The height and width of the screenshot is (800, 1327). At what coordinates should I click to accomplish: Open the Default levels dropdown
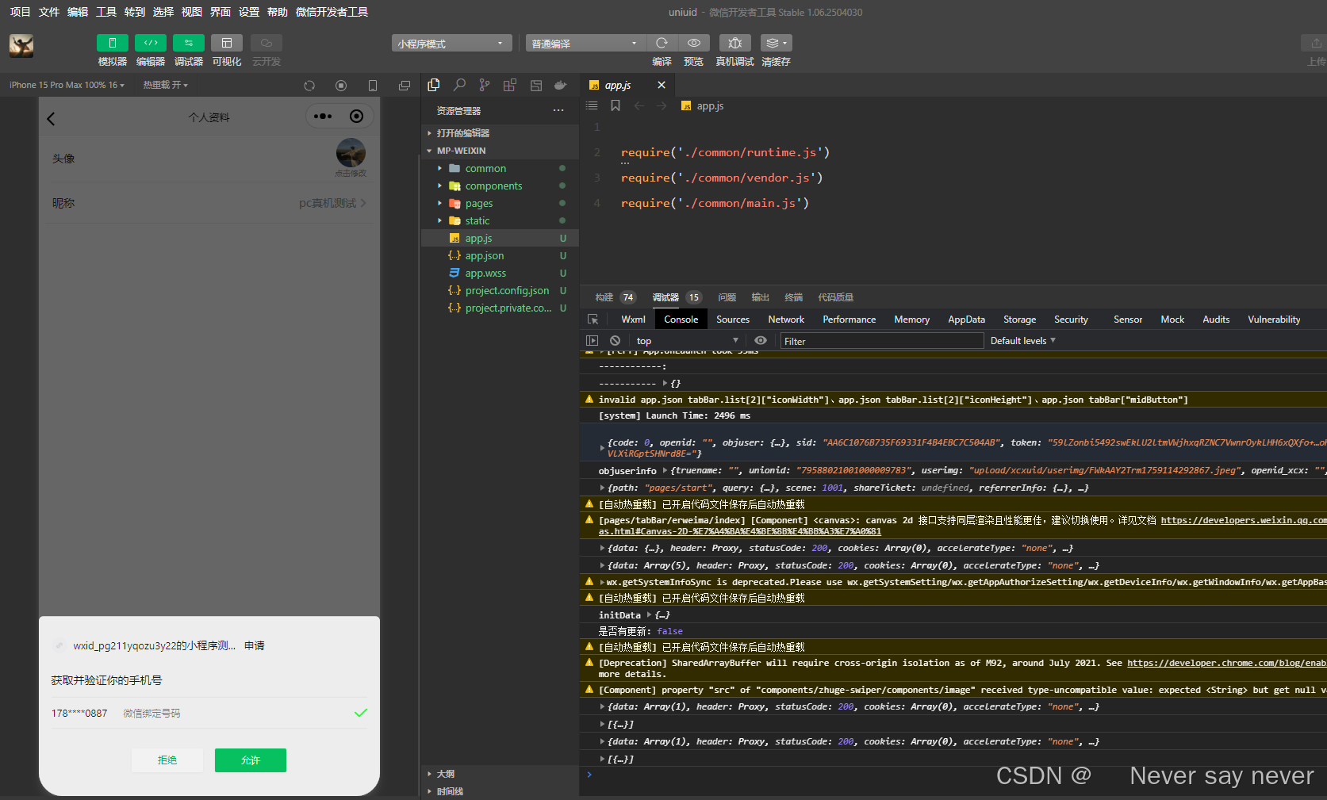coord(1023,341)
